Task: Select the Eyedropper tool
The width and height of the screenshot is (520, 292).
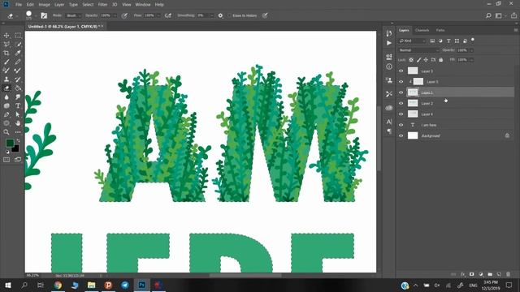Action: 18,53
